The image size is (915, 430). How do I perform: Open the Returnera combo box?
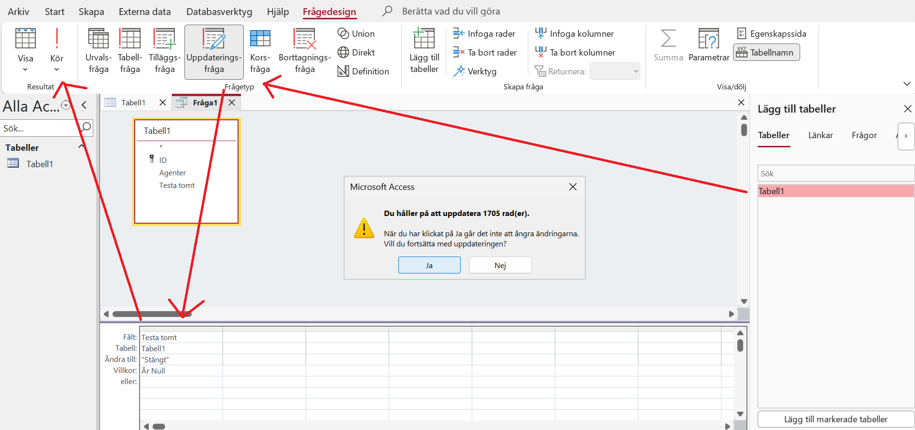615,71
